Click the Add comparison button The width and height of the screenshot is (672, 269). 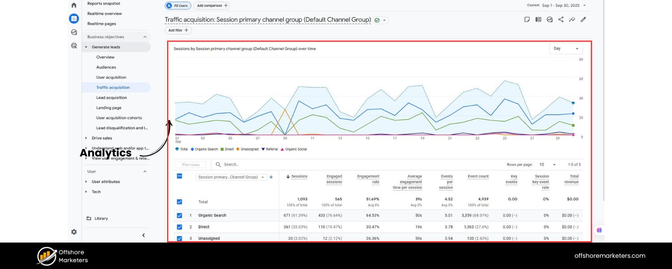click(211, 5)
